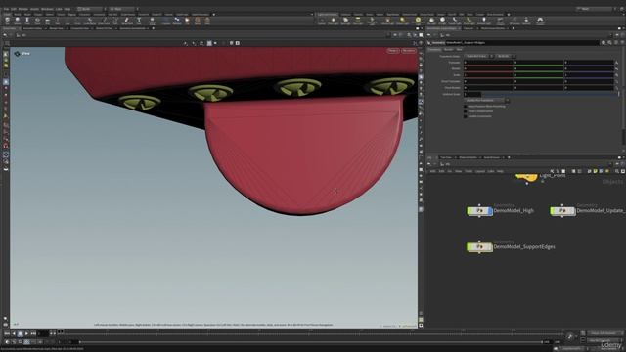The width and height of the screenshot is (626, 352).
Task: Add a Spot Light from the shelf
Action: point(345,21)
